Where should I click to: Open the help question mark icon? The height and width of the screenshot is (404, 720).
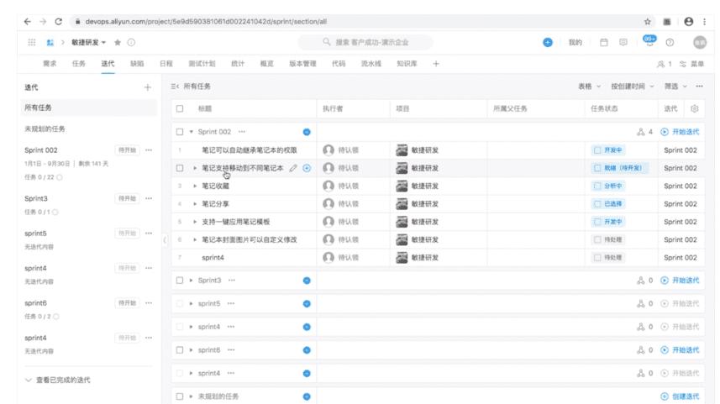click(670, 42)
